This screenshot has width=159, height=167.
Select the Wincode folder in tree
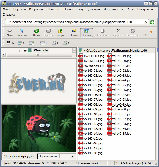[x=41, y=50]
